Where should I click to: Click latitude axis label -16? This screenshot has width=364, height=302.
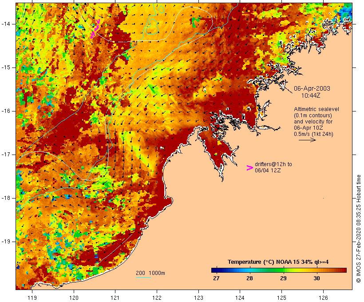click(6, 111)
